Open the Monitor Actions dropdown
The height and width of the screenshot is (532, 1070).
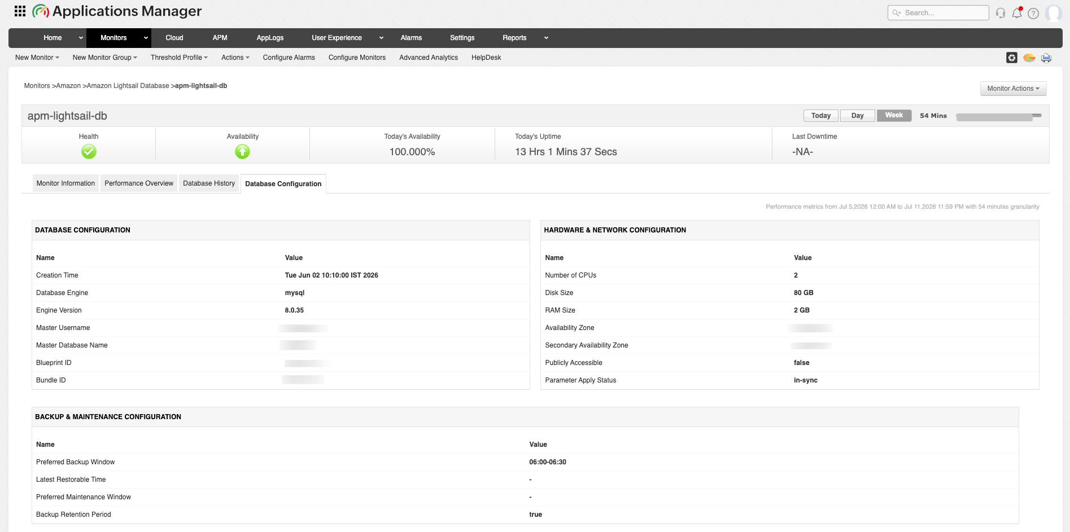tap(1013, 89)
